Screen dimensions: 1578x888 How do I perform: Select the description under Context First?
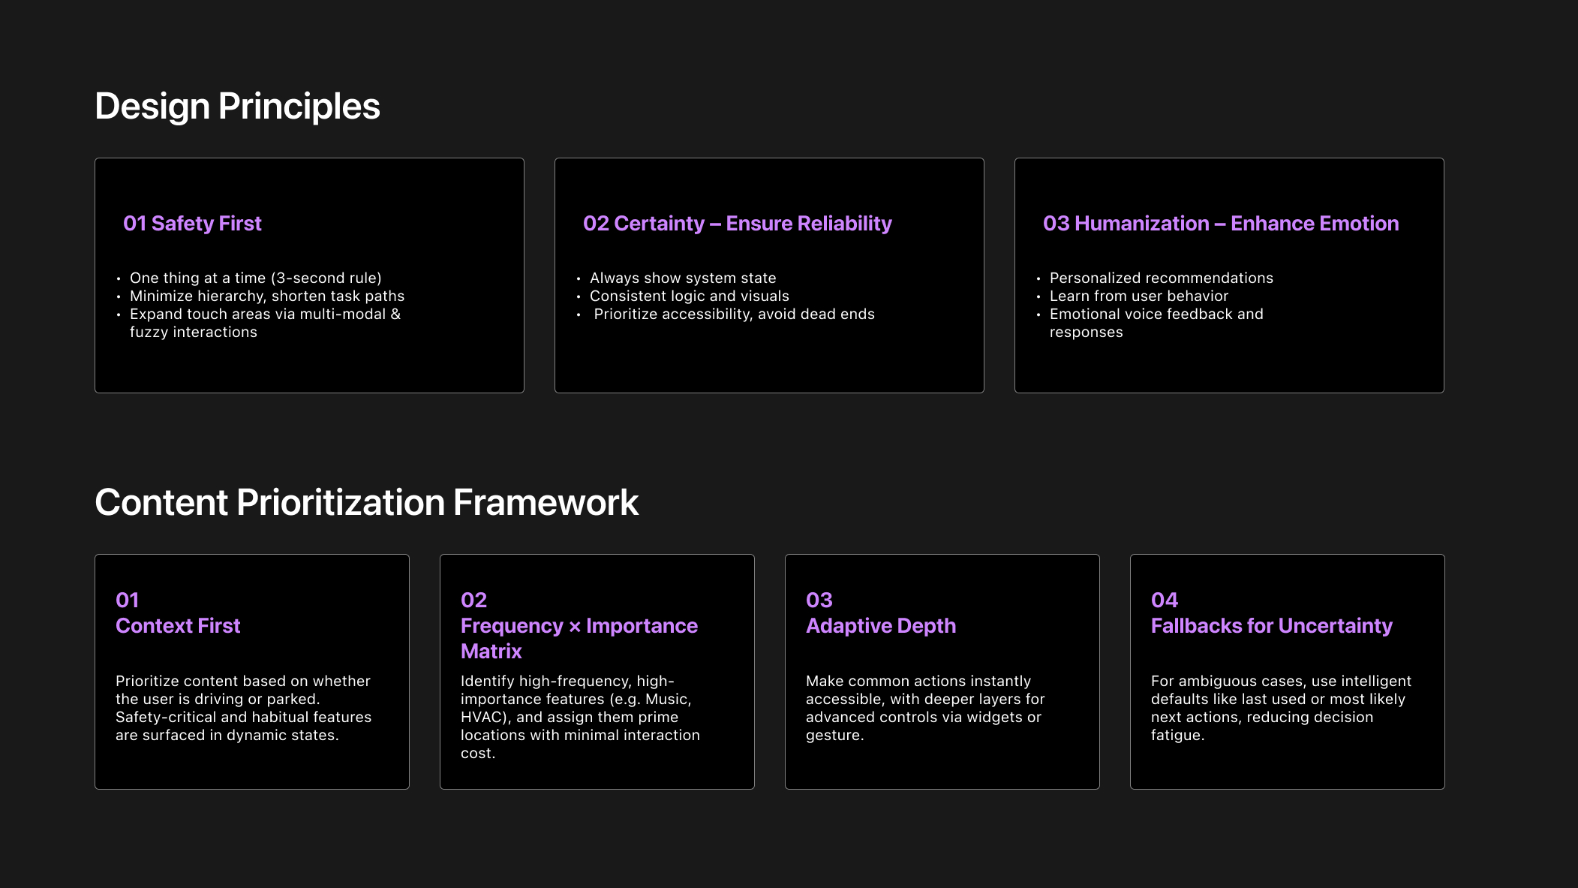pyautogui.click(x=243, y=708)
